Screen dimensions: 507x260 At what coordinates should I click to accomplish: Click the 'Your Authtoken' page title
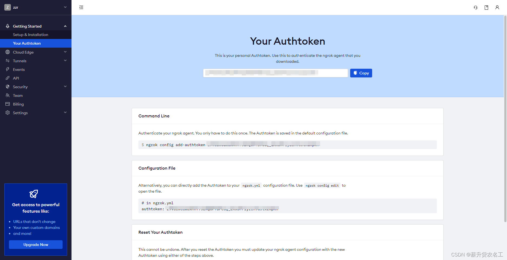pyautogui.click(x=287, y=41)
